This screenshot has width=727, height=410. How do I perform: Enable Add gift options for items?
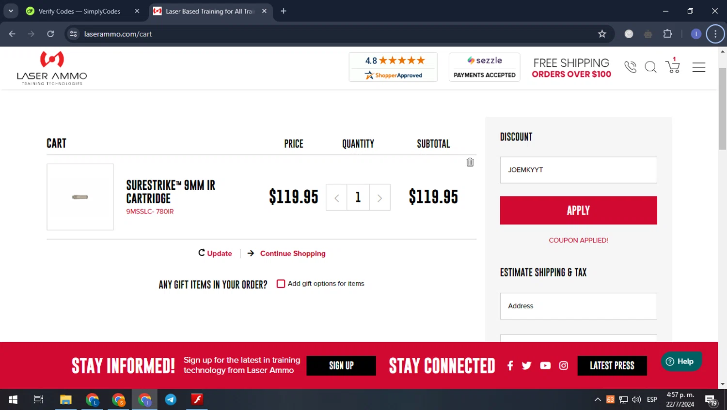[x=281, y=284]
